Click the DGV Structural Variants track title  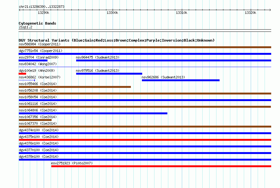point(117,40)
